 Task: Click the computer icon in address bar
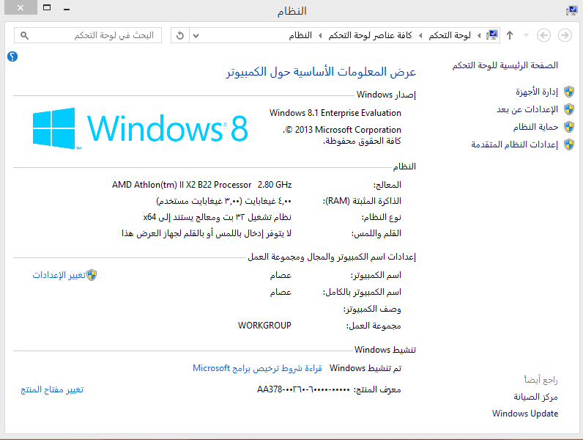[x=492, y=35]
